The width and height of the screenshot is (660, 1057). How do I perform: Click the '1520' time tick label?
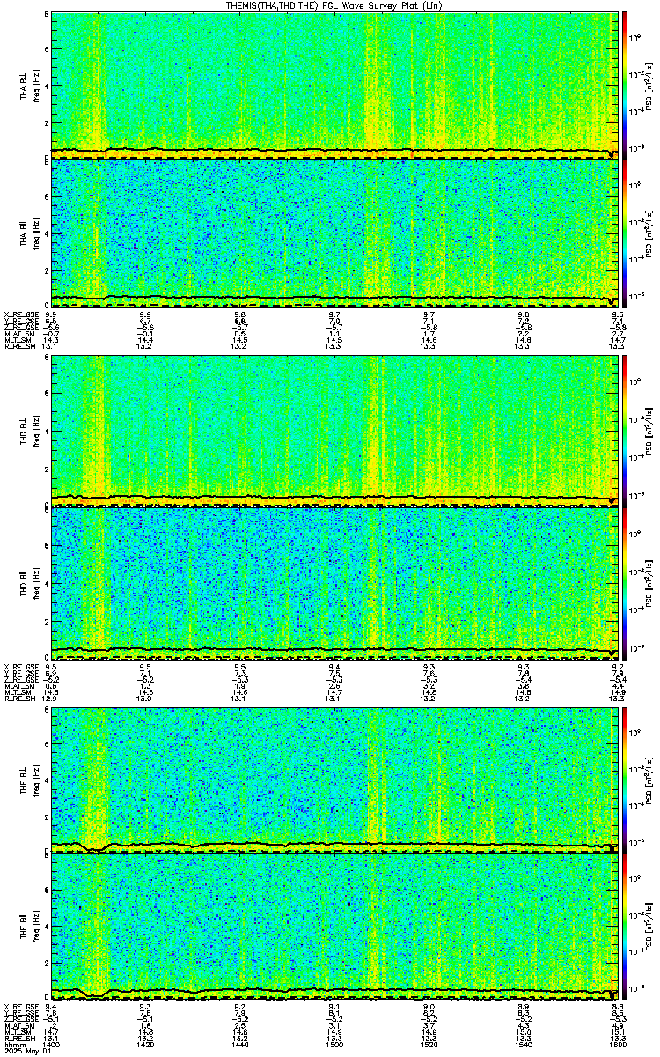click(429, 1045)
